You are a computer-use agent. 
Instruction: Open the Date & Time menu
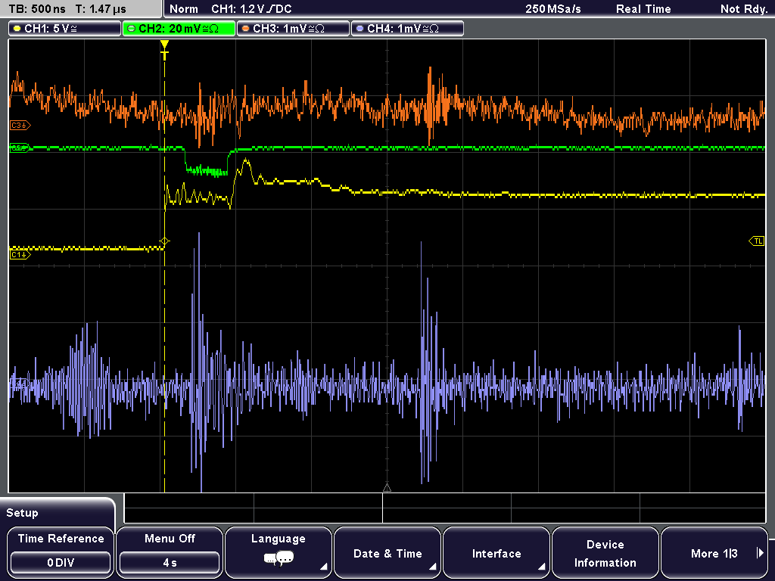(387, 551)
